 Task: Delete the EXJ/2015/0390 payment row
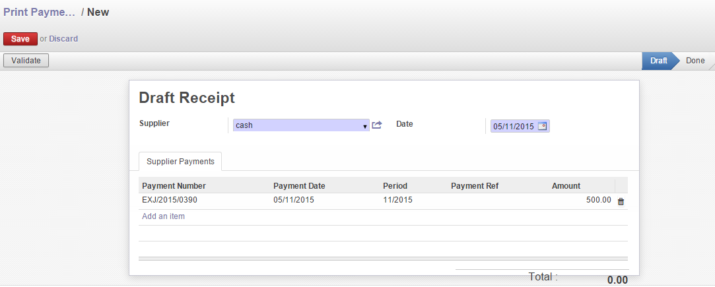621,201
